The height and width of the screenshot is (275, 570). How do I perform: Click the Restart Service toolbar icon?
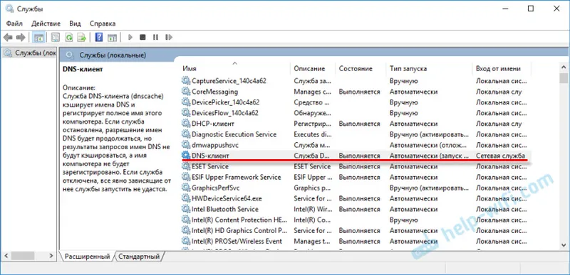tap(168, 38)
